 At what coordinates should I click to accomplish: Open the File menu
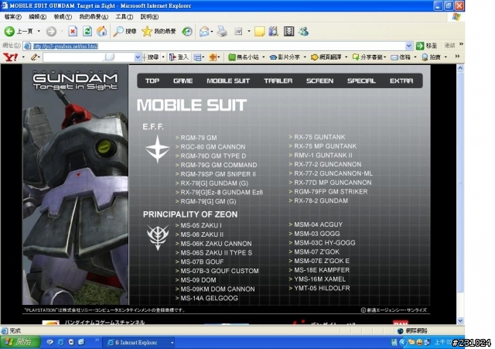pos(12,17)
